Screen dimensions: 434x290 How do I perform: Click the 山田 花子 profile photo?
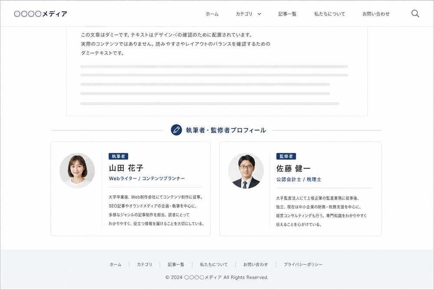click(x=77, y=171)
